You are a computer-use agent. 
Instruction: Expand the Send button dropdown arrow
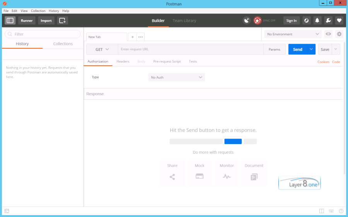pos(311,49)
